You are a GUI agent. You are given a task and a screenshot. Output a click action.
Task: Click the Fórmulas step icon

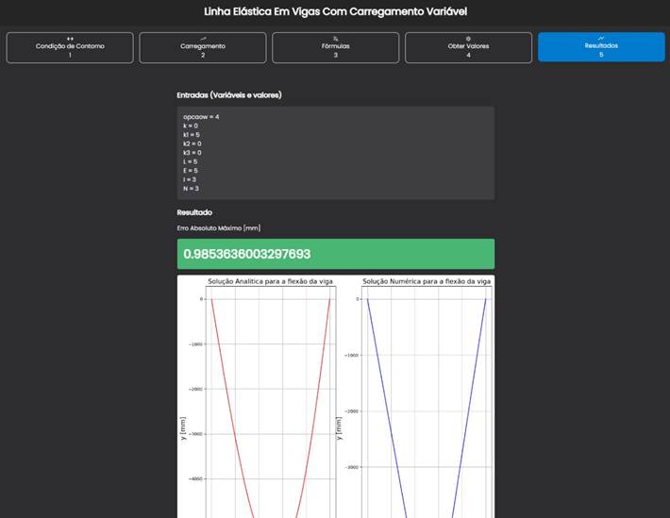coord(336,38)
